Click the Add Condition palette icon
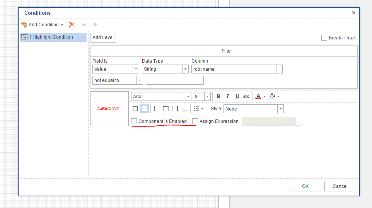 tap(24, 25)
